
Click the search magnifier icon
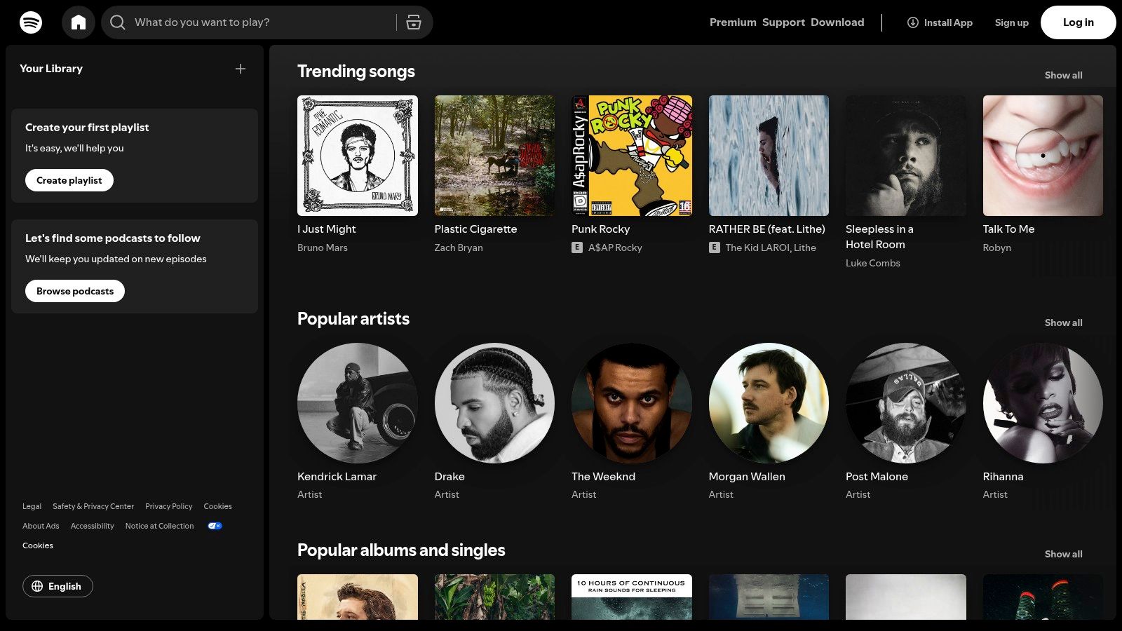(x=117, y=22)
